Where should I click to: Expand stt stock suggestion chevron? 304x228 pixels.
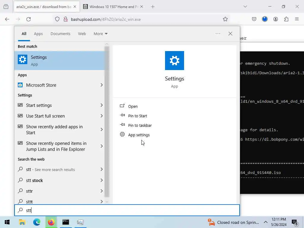pos(102,180)
